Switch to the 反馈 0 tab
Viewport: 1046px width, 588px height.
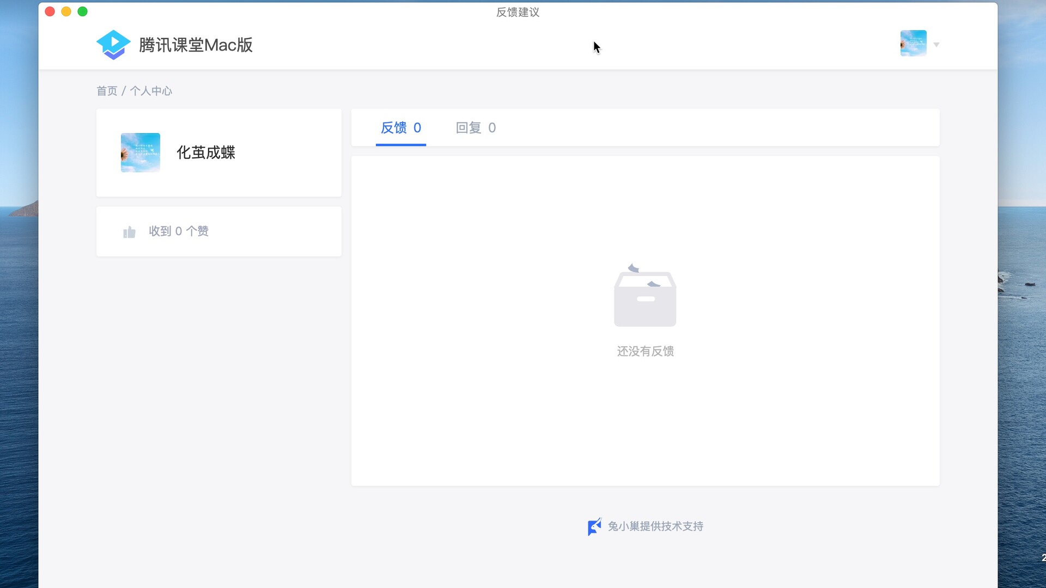(400, 128)
